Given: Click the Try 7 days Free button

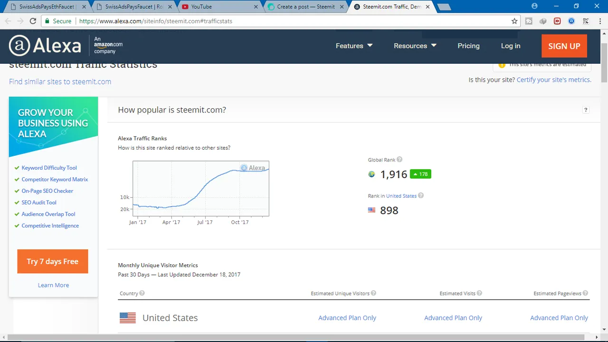Looking at the screenshot, I should point(53,261).
